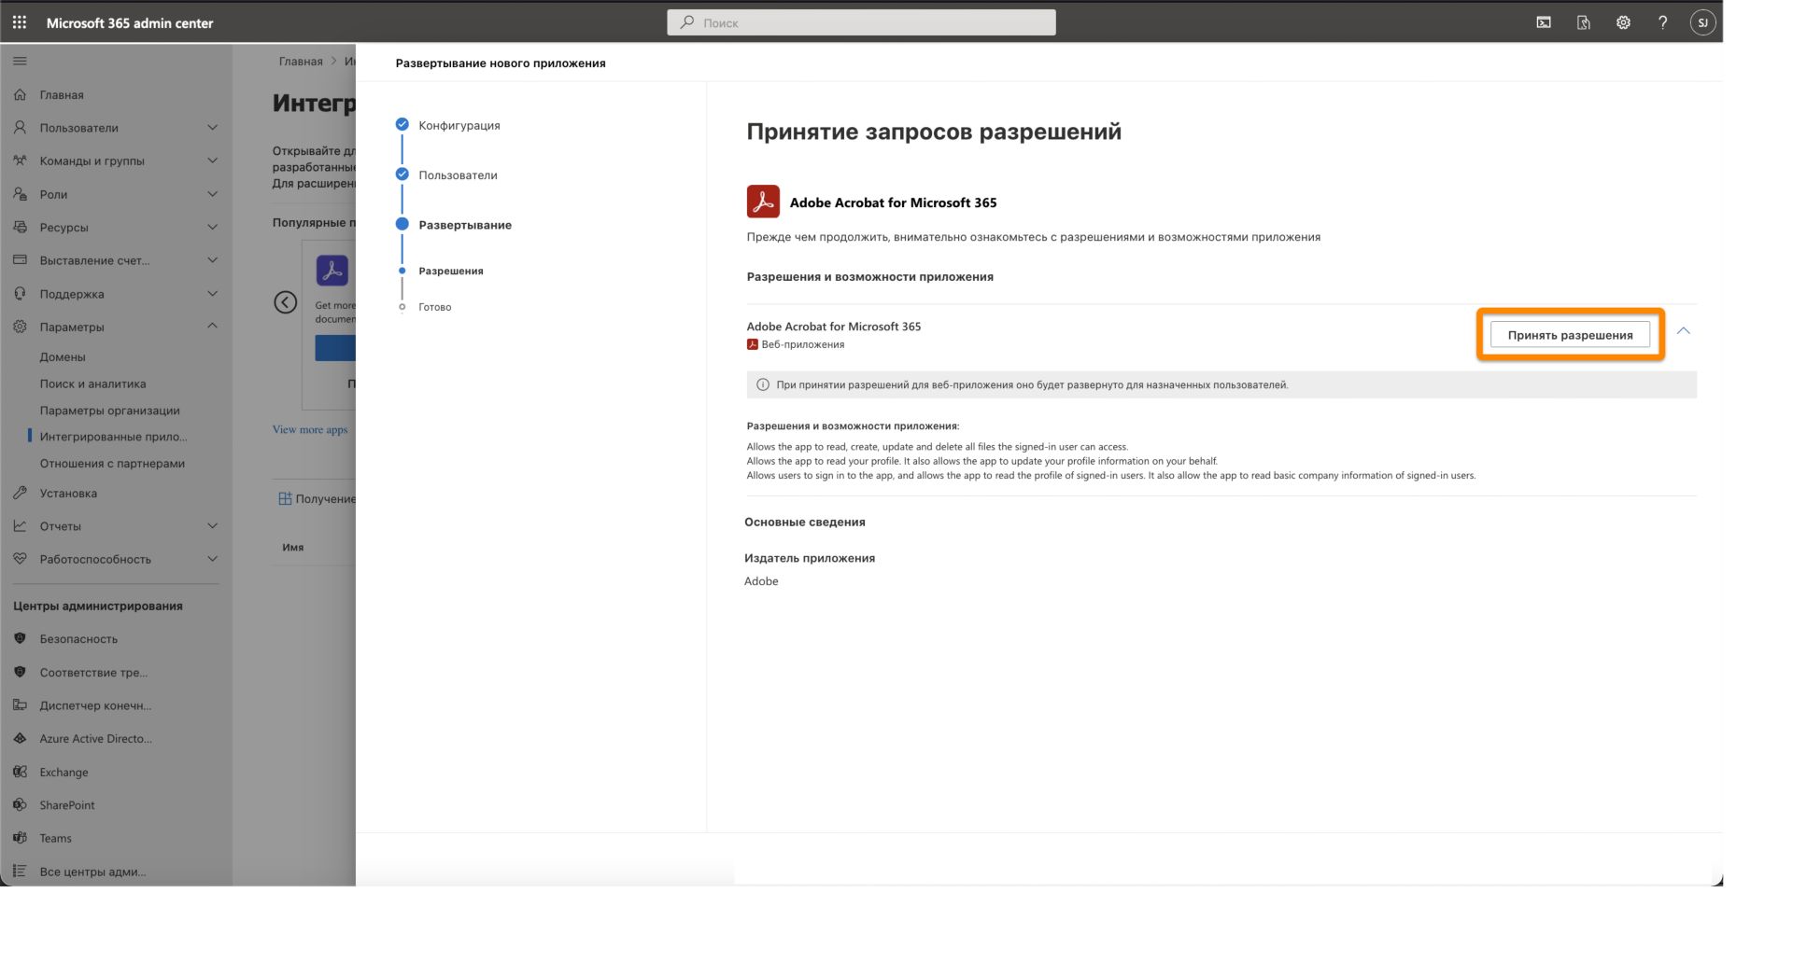This screenshot has width=1793, height=962.
Task: Open Домены under Параметры
Action: [x=63, y=356]
